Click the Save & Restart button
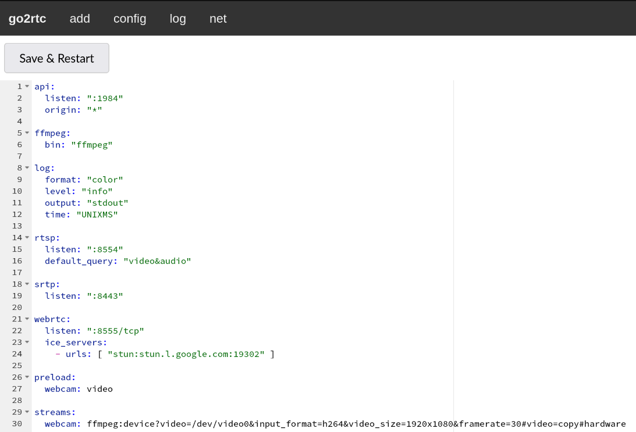 point(56,58)
